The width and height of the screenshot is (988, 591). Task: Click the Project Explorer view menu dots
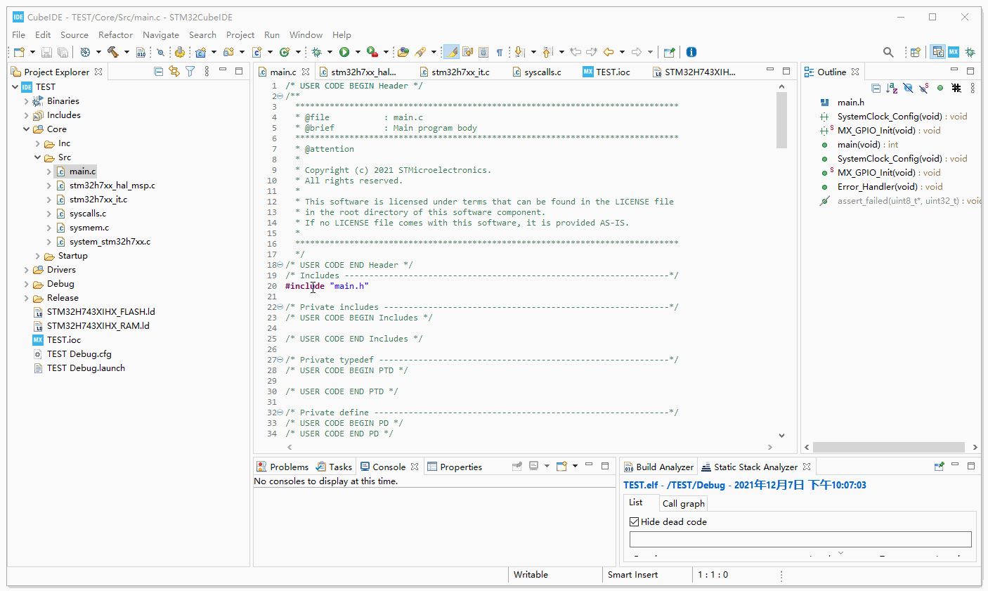point(207,72)
